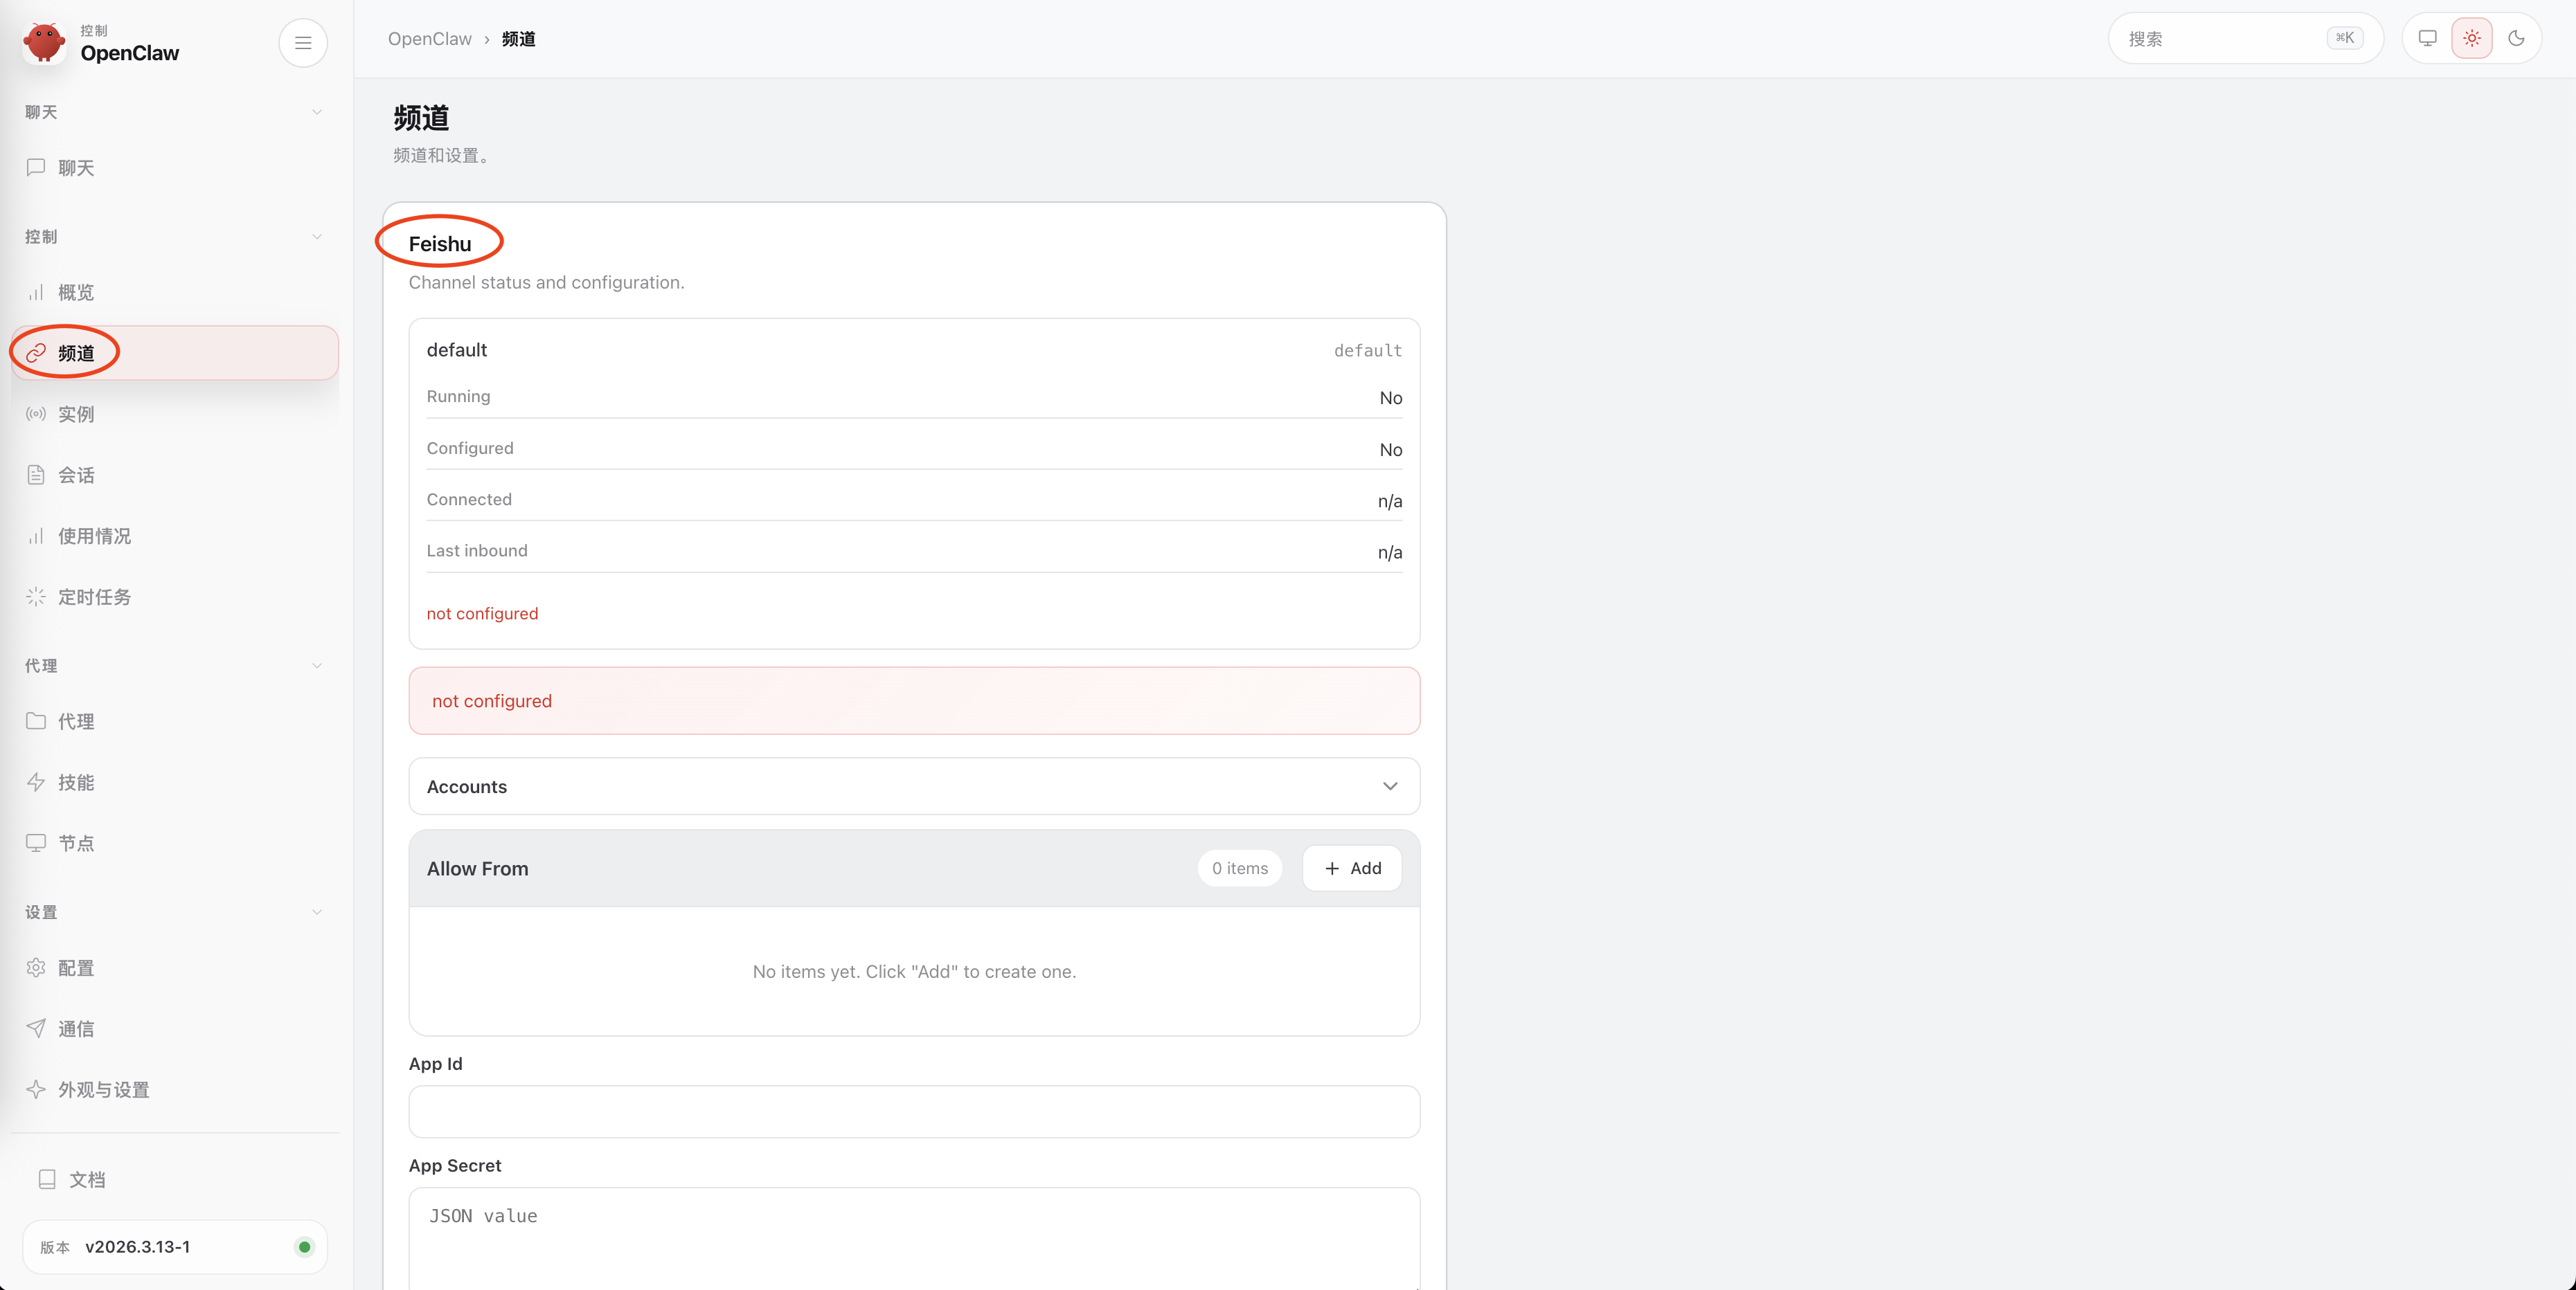2576x1290 pixels.
Task: Open the 文档 docs link
Action: [x=86, y=1179]
